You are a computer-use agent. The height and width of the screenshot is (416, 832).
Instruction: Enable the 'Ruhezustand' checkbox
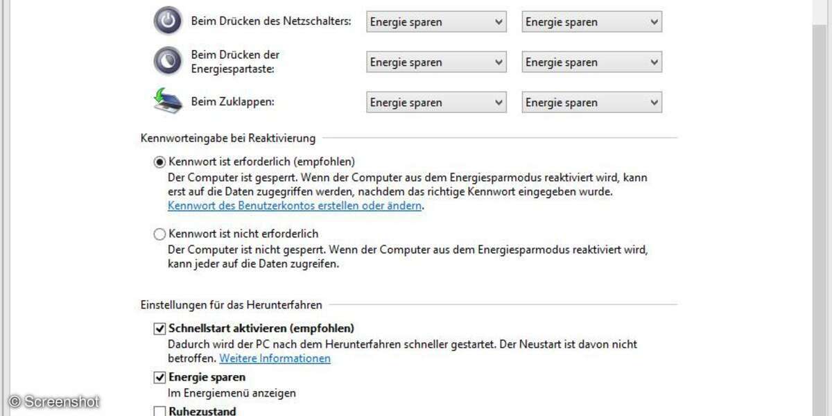(160, 411)
